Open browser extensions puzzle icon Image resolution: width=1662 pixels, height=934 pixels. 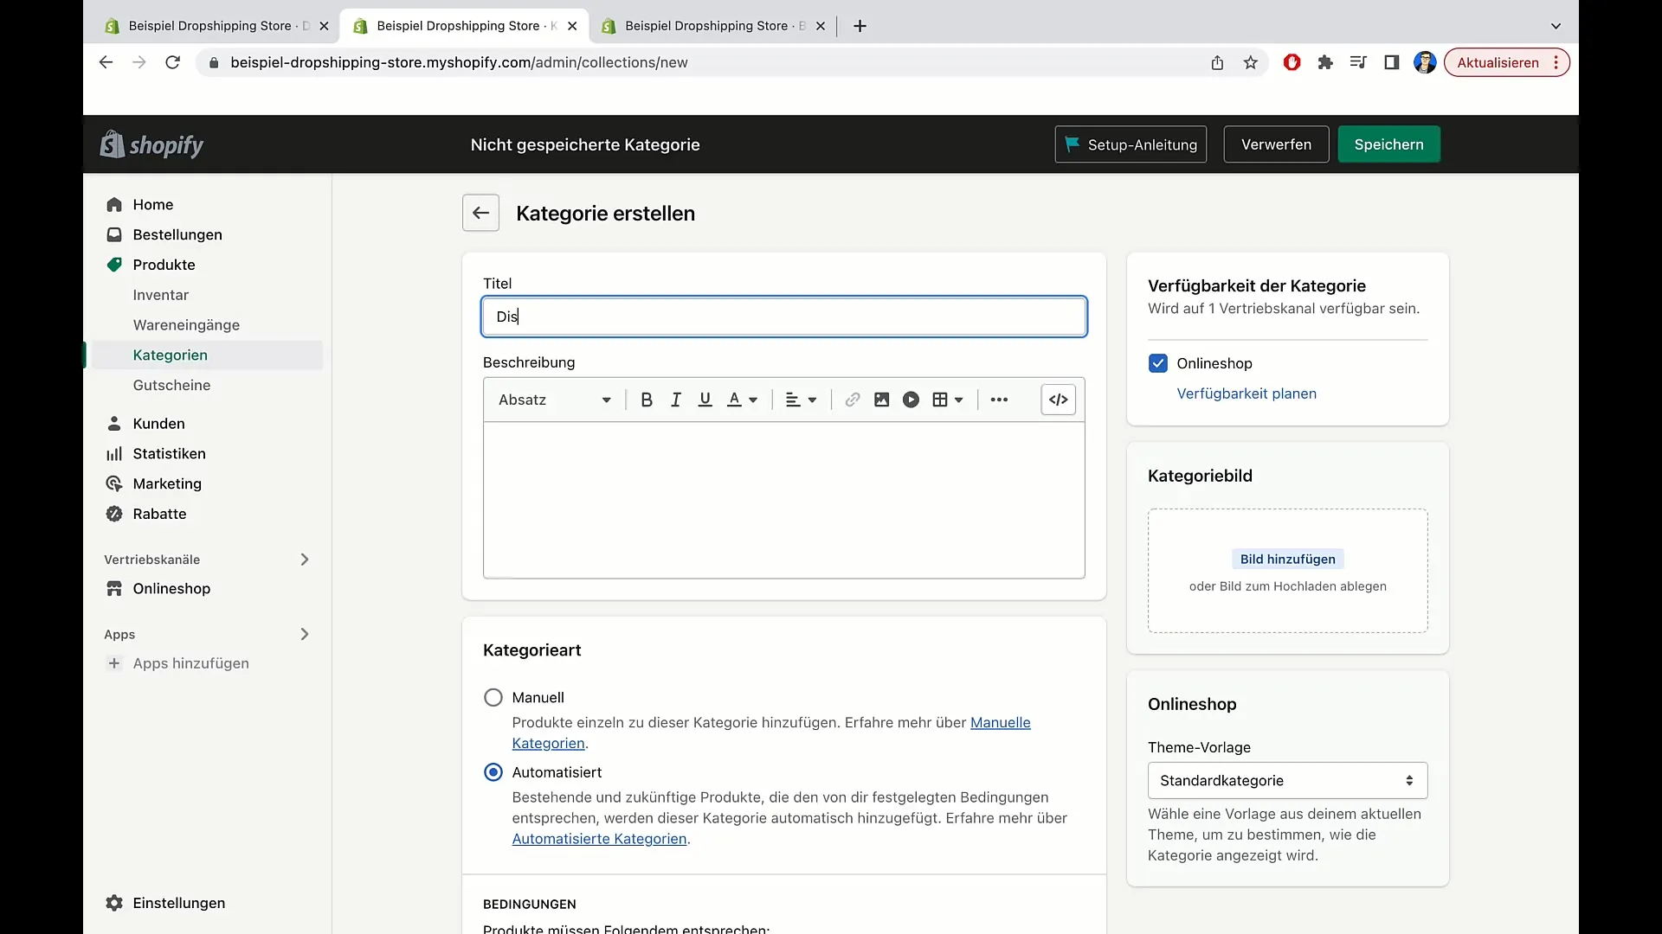[1324, 62]
